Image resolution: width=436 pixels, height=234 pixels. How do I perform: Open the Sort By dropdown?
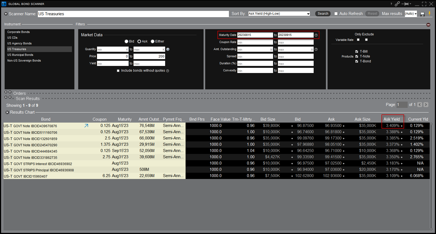[279, 14]
